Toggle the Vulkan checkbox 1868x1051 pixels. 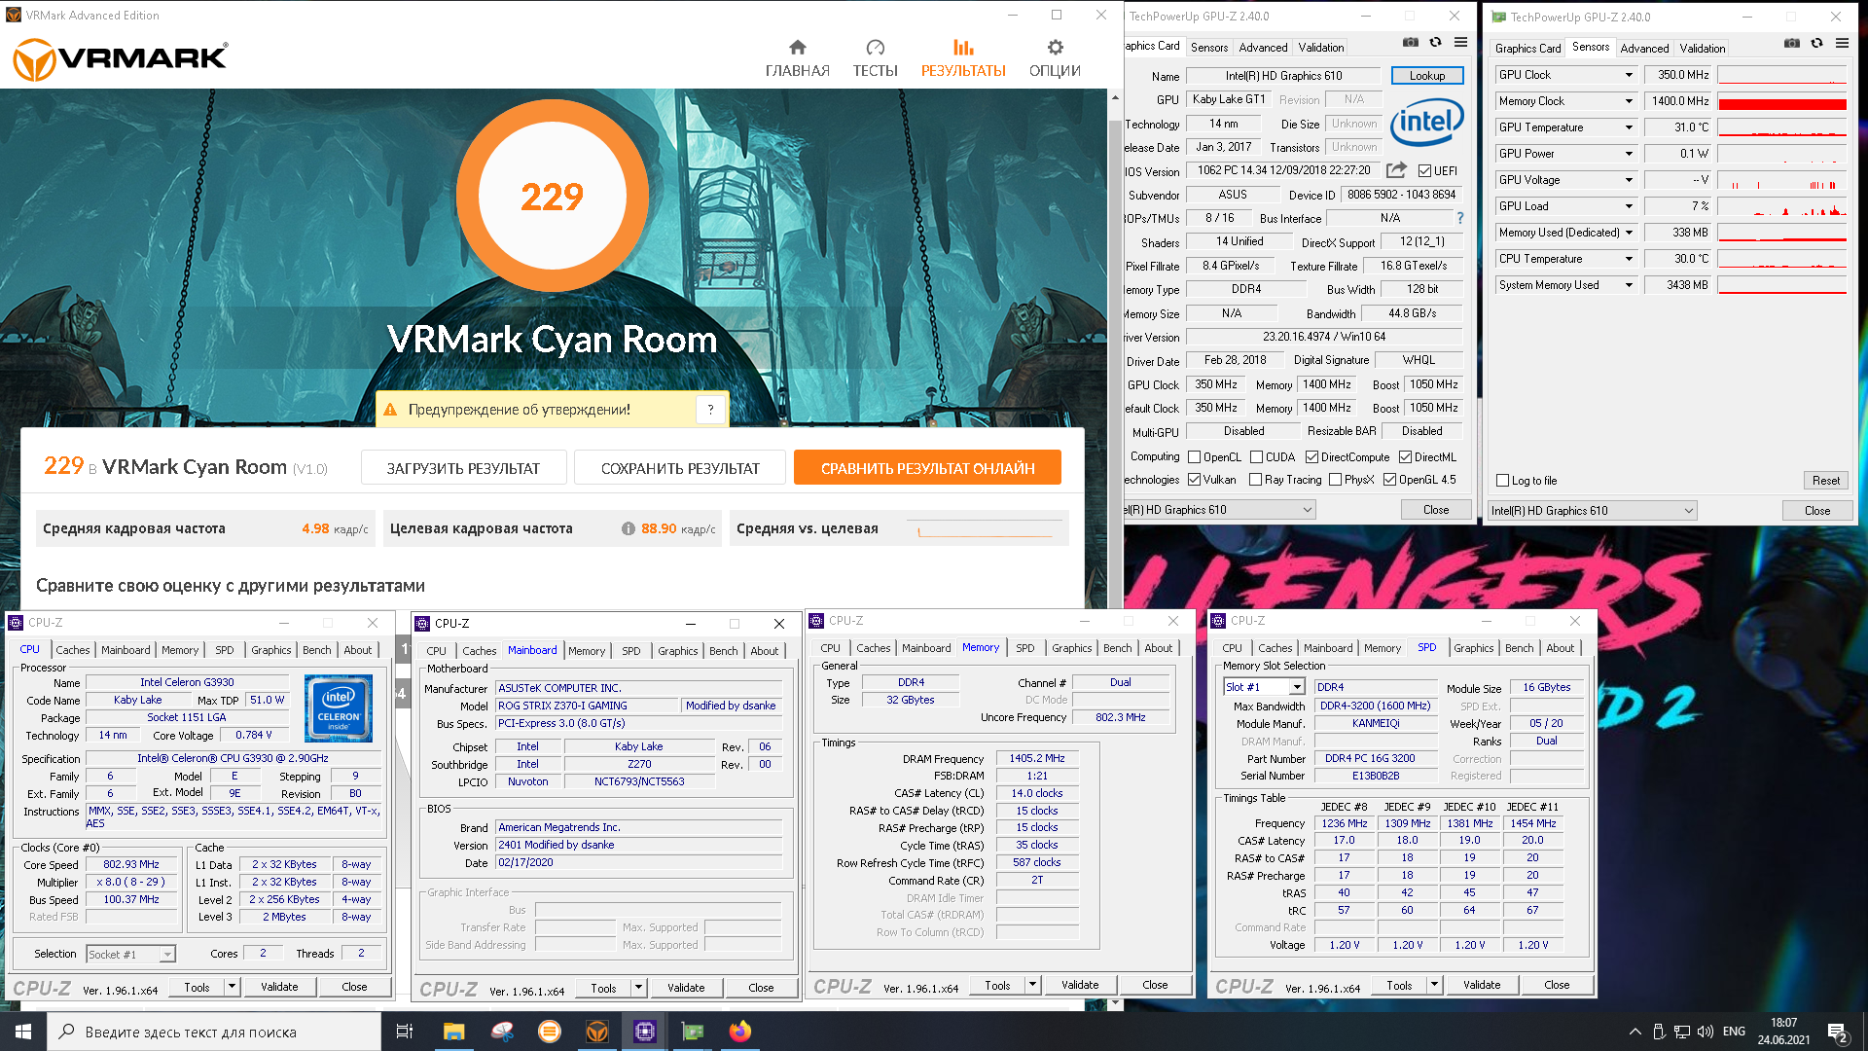(1194, 480)
